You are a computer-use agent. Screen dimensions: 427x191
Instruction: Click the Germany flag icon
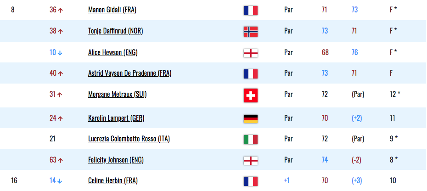[x=251, y=119]
